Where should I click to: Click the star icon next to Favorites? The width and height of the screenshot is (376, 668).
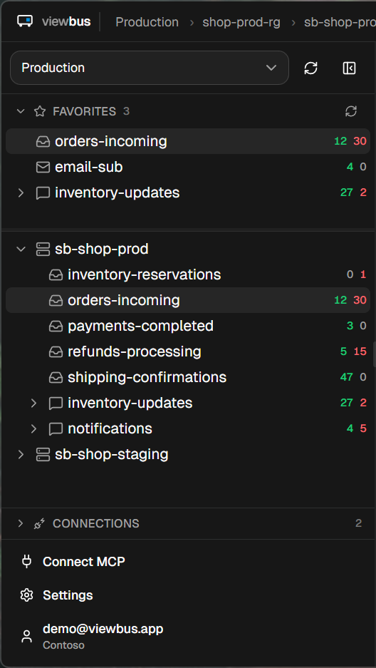point(40,112)
